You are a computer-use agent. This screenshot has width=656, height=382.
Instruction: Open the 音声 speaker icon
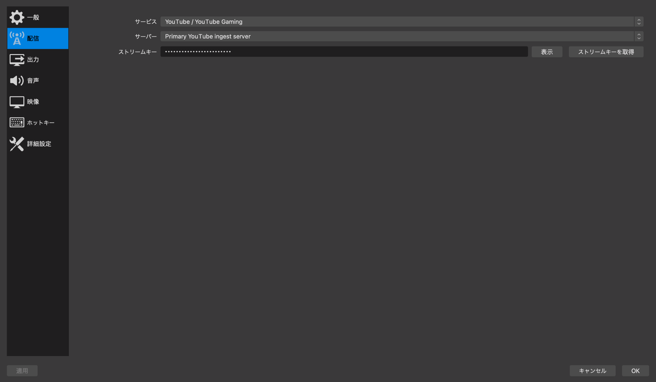[x=17, y=81]
